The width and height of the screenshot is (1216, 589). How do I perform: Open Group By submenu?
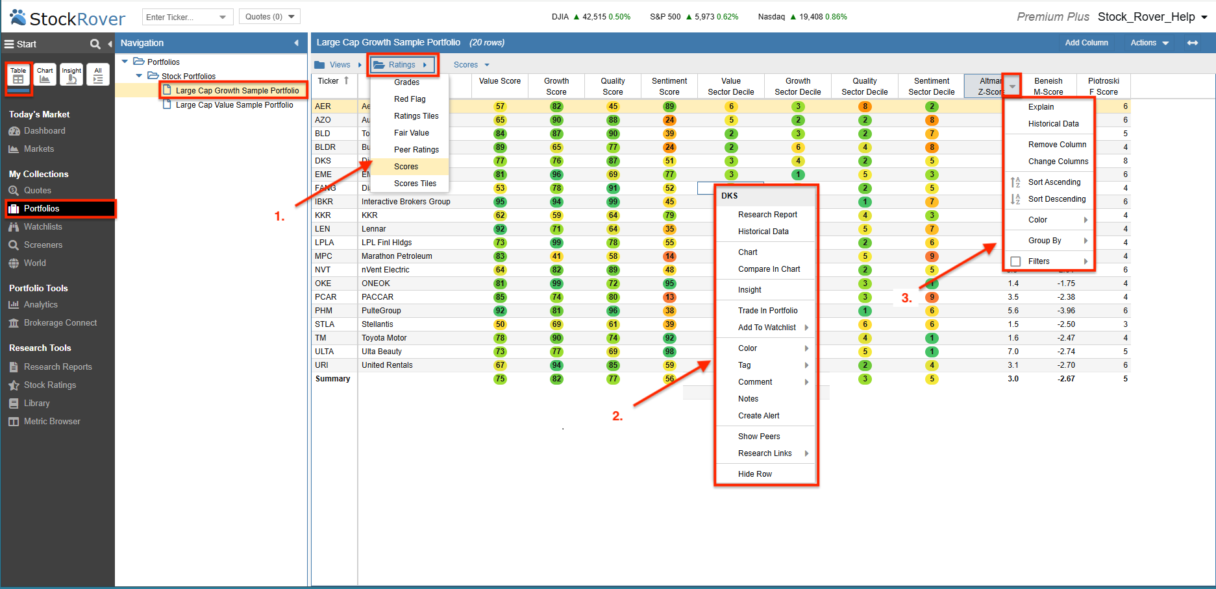click(x=1048, y=241)
